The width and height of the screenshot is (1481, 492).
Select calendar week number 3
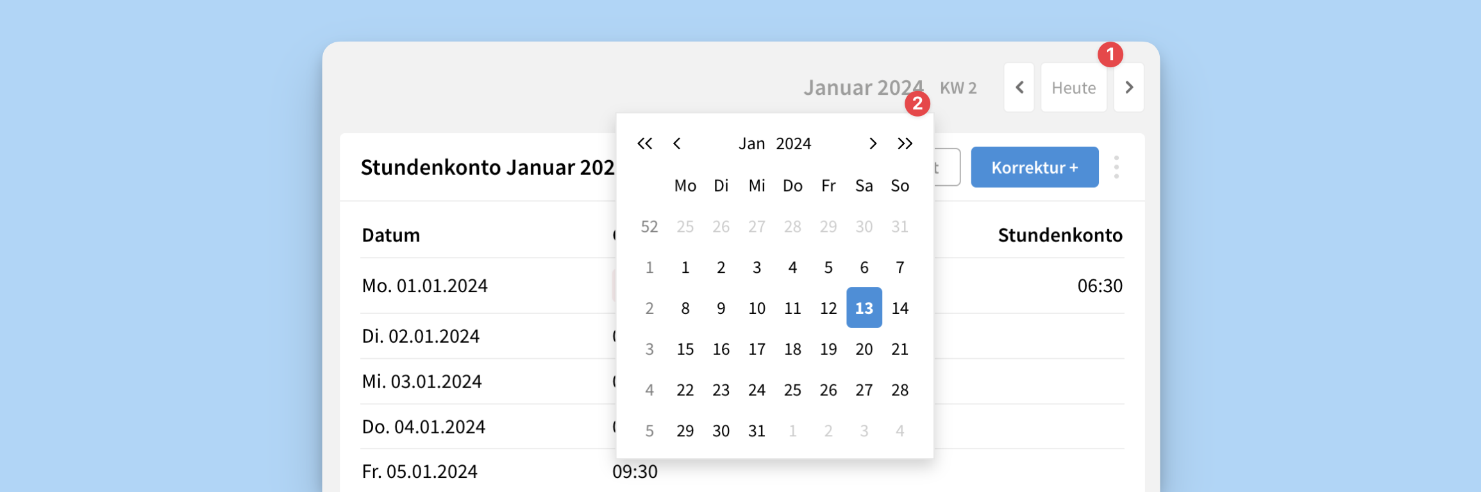[x=649, y=349]
